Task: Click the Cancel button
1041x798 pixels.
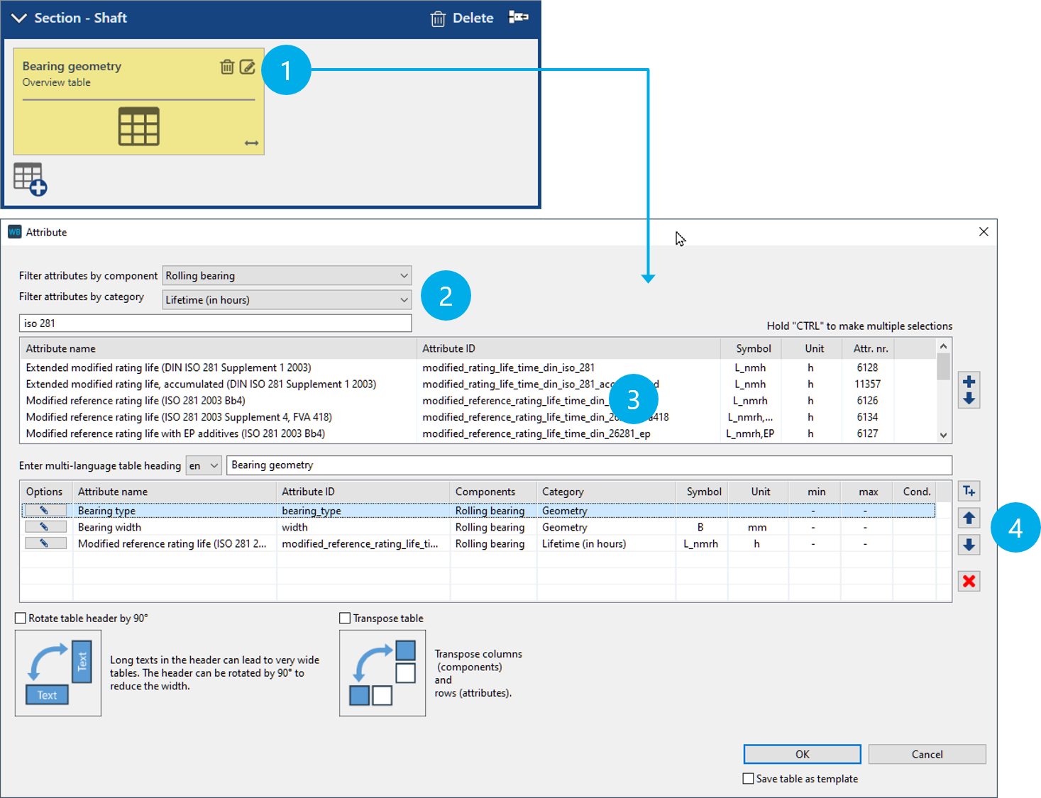Action: pyautogui.click(x=927, y=754)
